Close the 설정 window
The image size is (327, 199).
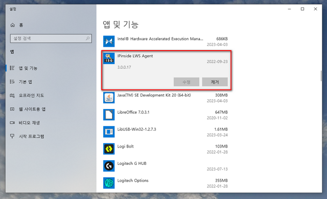click(x=315, y=9)
